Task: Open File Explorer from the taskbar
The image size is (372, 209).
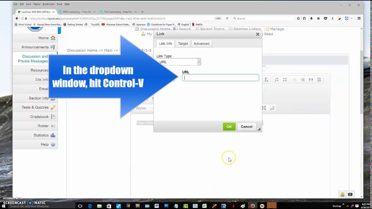Action: pos(99,206)
